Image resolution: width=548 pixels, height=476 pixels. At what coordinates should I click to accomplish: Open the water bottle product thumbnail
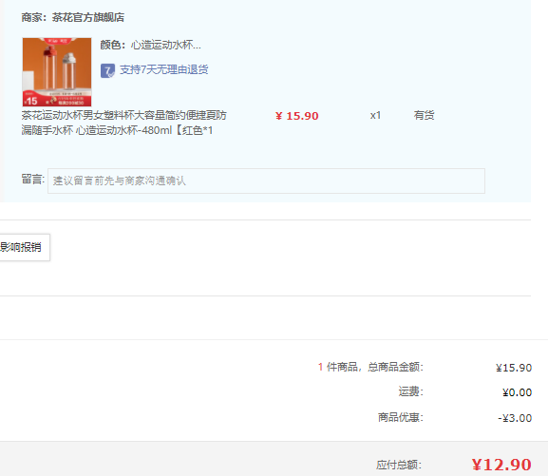pyautogui.click(x=57, y=72)
